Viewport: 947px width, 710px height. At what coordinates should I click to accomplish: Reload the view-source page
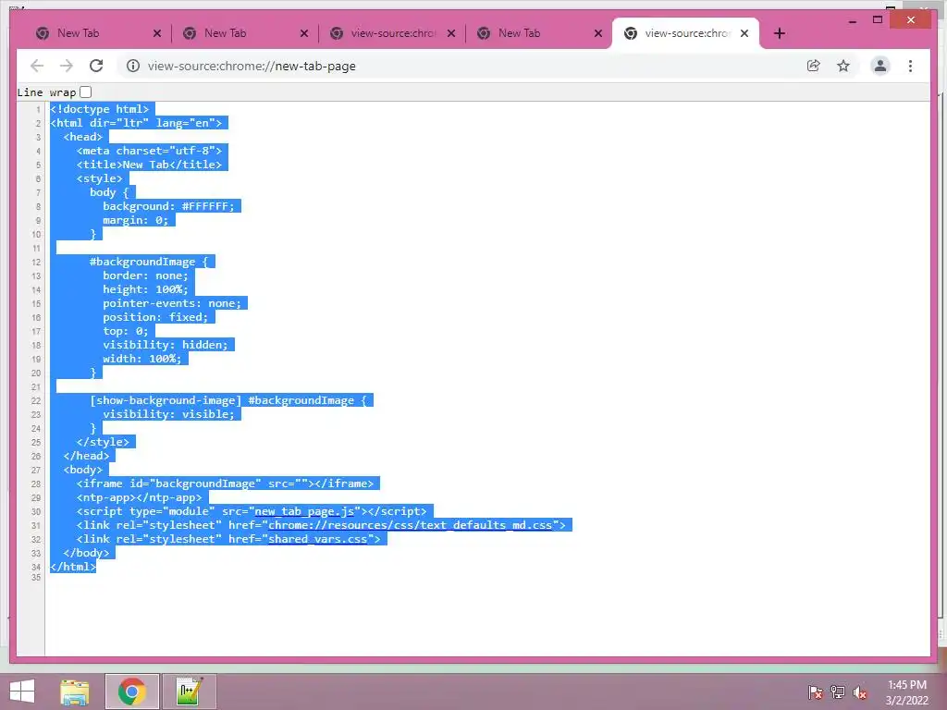click(96, 66)
